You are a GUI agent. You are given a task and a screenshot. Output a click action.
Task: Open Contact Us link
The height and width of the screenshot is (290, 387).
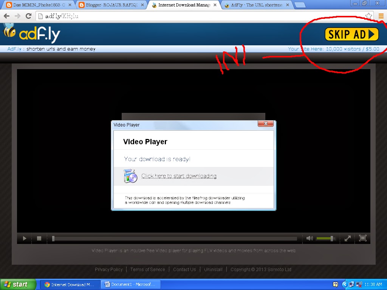(x=184, y=270)
